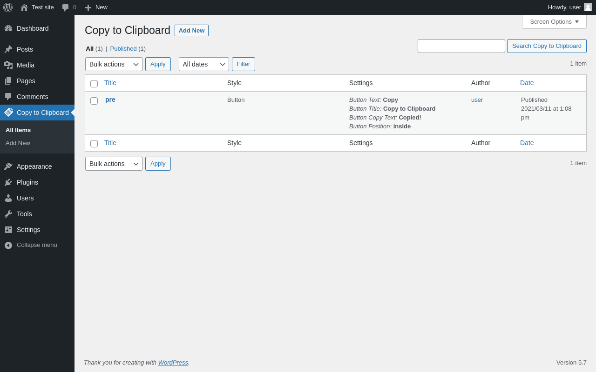Click the Users person icon
Image resolution: width=596 pixels, height=372 pixels.
pyautogui.click(x=8, y=198)
